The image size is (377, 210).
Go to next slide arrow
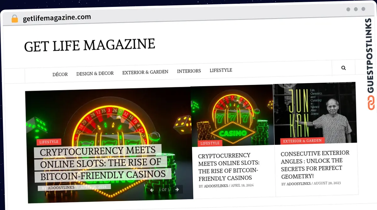177,189
